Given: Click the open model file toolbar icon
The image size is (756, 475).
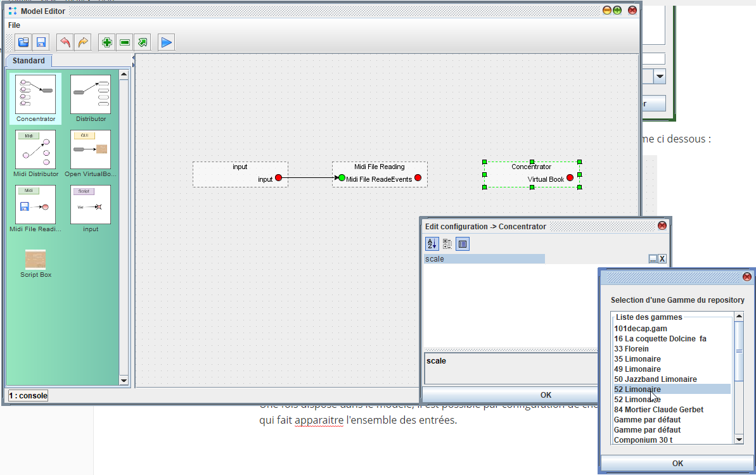Looking at the screenshot, I should pos(23,42).
